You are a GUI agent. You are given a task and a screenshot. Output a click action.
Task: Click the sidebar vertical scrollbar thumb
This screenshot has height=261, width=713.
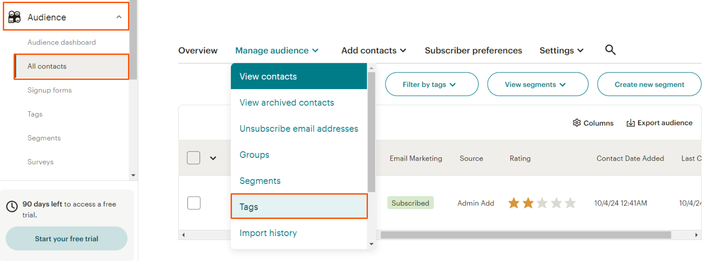(133, 40)
